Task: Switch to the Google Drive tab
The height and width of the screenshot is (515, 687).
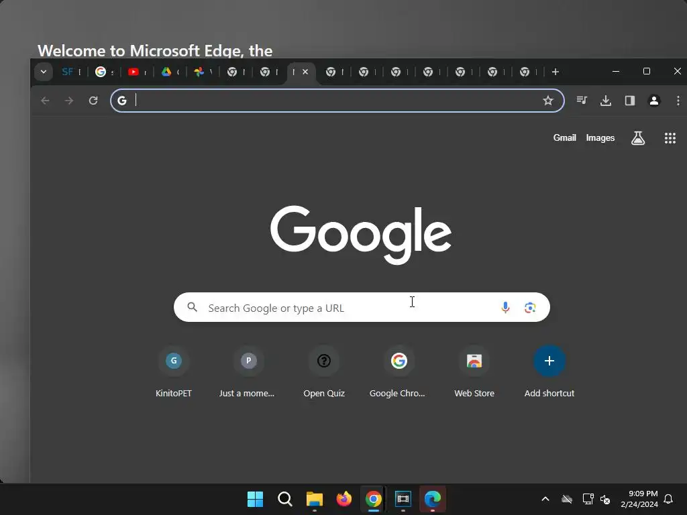Action: pyautogui.click(x=170, y=72)
